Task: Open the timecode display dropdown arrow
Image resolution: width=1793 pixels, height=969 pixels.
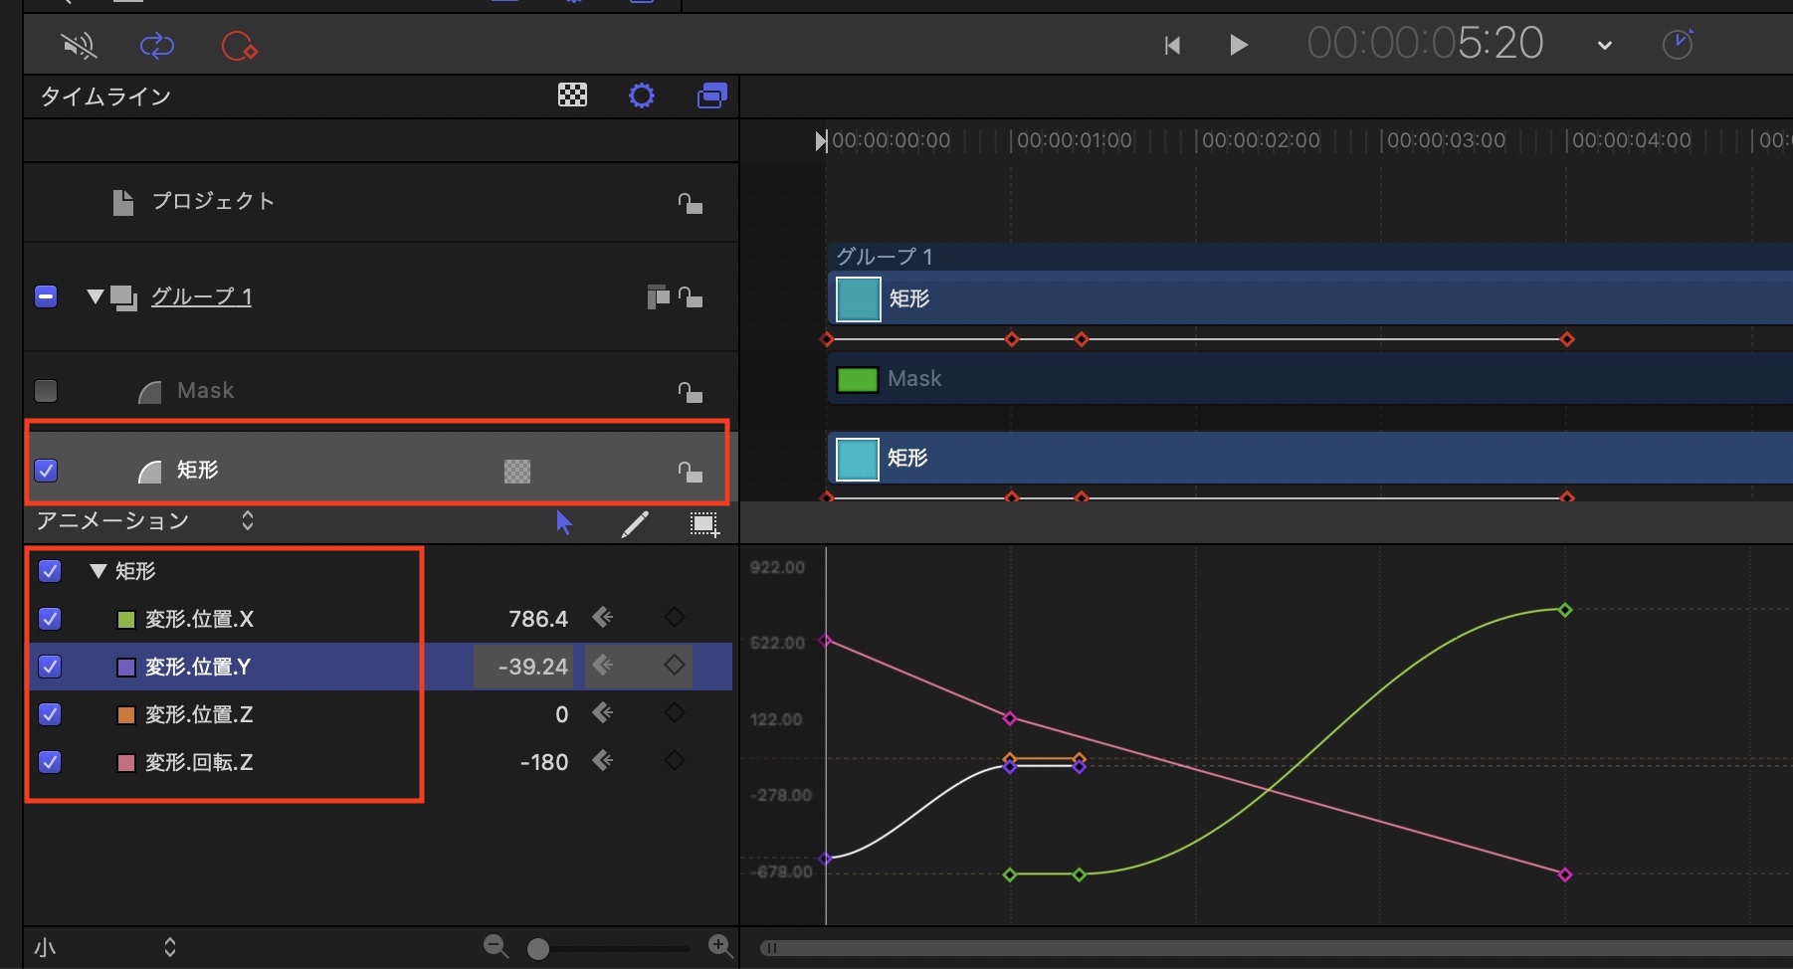Action: coord(1604,46)
